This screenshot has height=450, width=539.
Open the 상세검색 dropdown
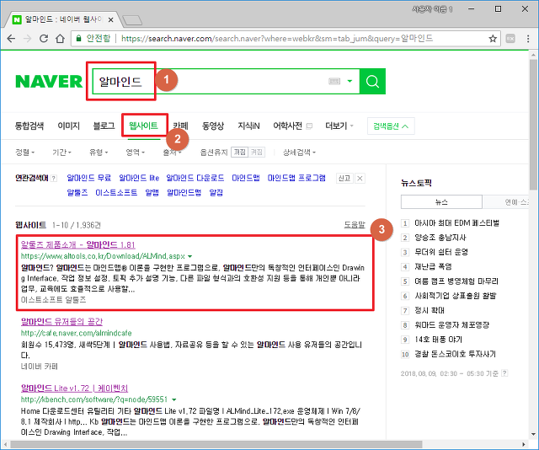pos(299,152)
